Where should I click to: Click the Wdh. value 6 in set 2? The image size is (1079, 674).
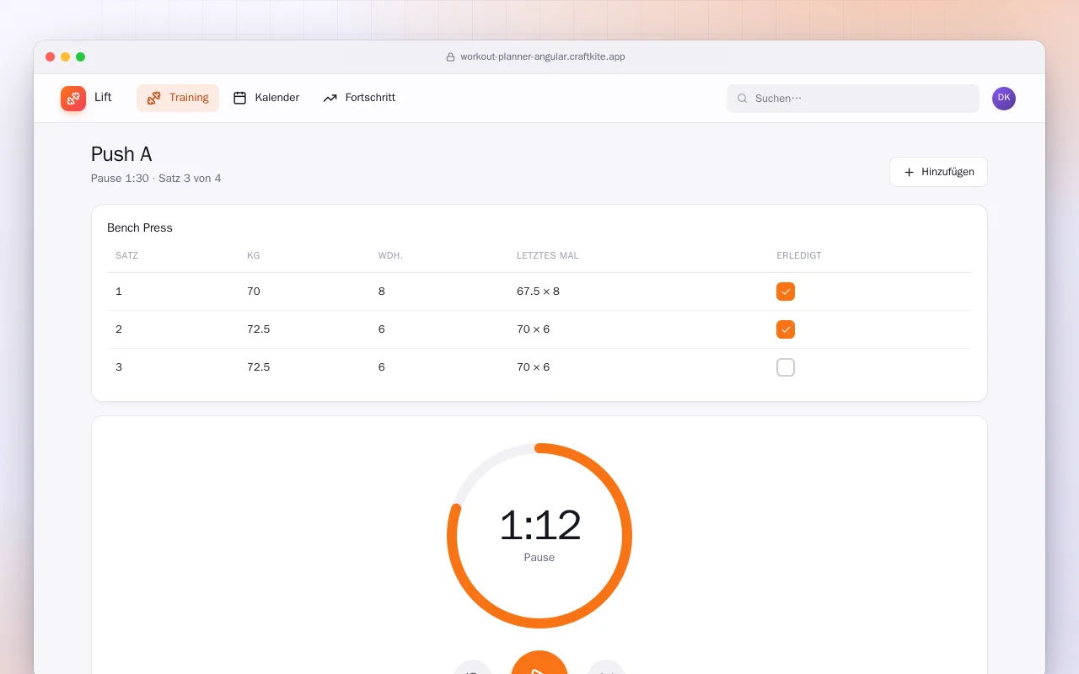tap(382, 329)
